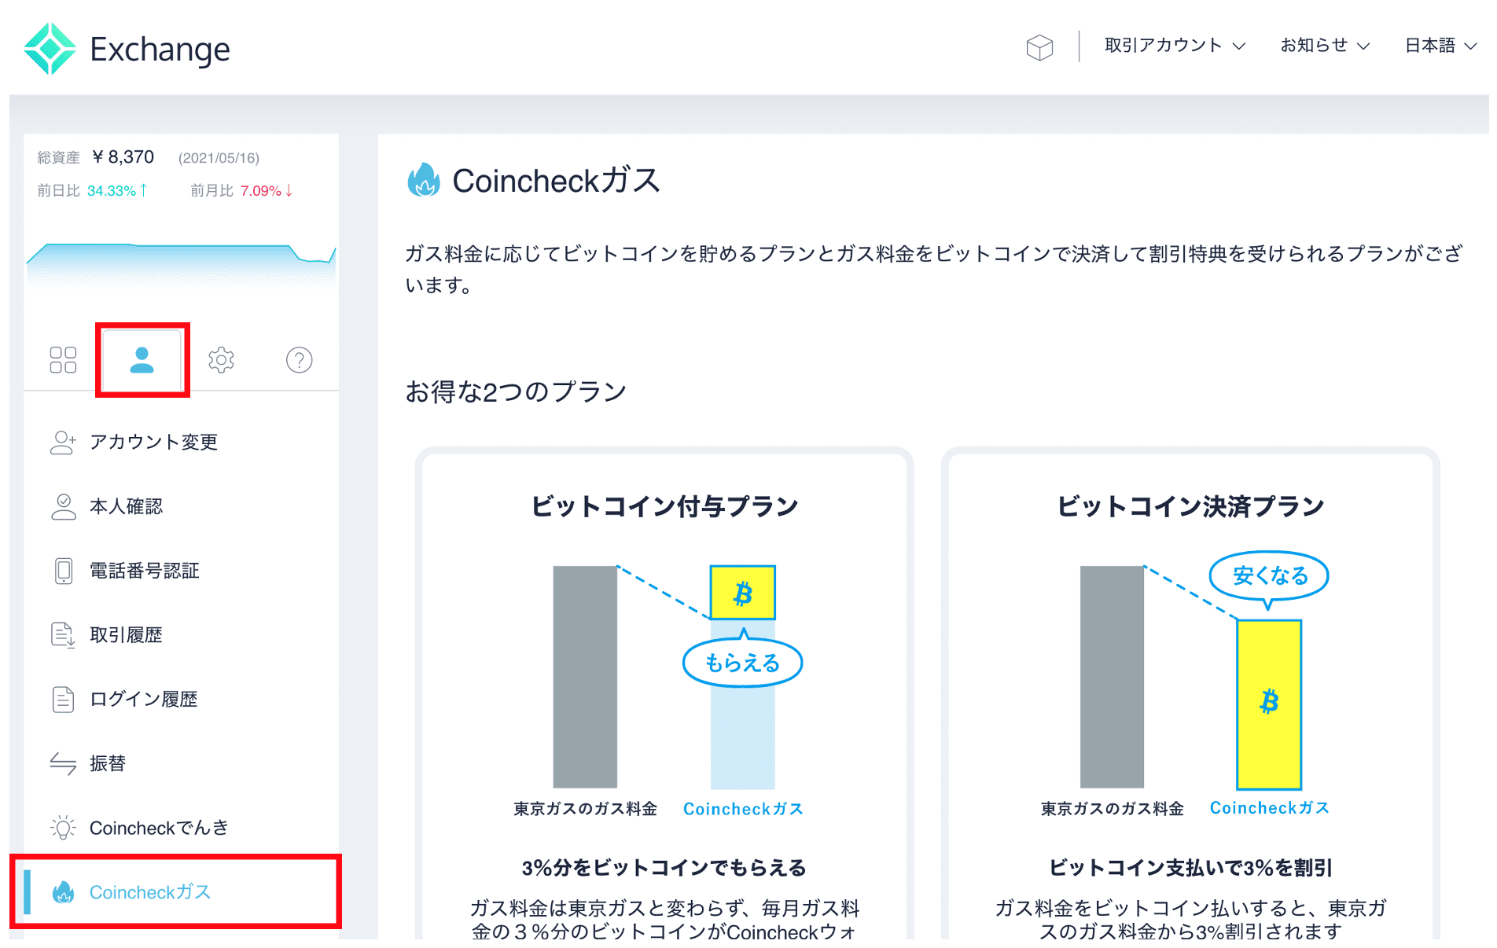Open the 日本語 language dropdown
The height and width of the screenshot is (948, 1497).
coord(1440,46)
